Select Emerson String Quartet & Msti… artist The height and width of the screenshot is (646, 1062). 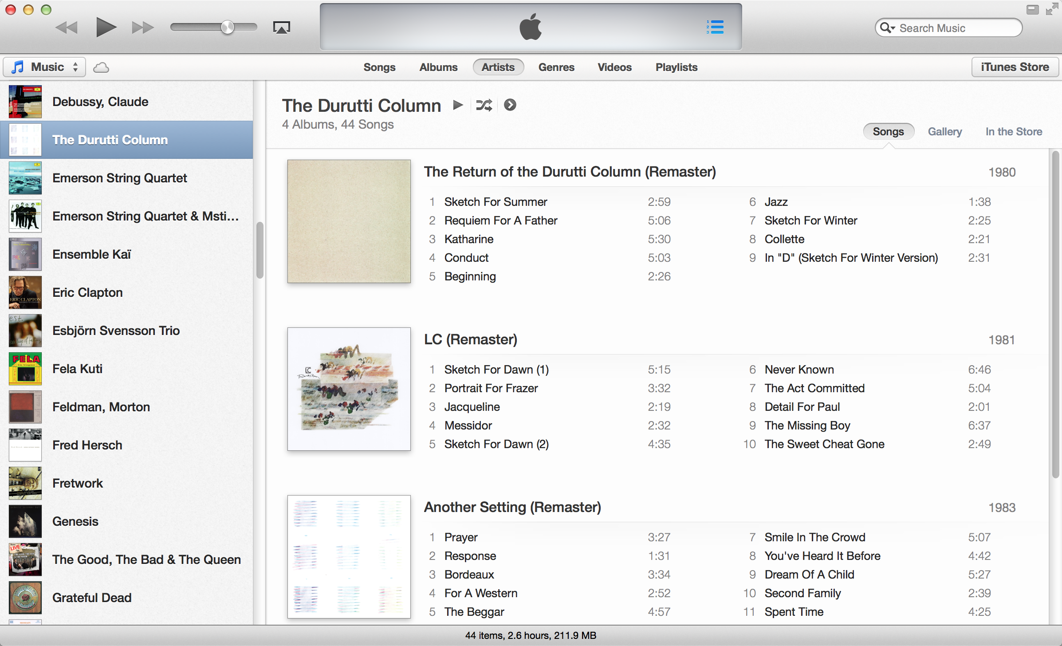(x=126, y=216)
